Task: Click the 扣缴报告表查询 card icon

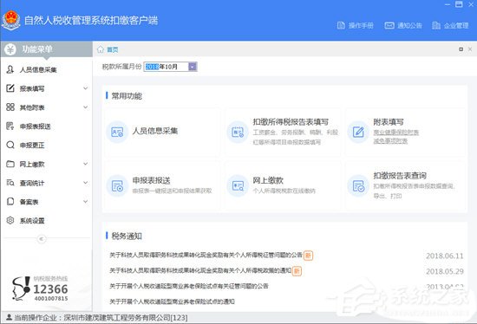Action: click(358, 185)
